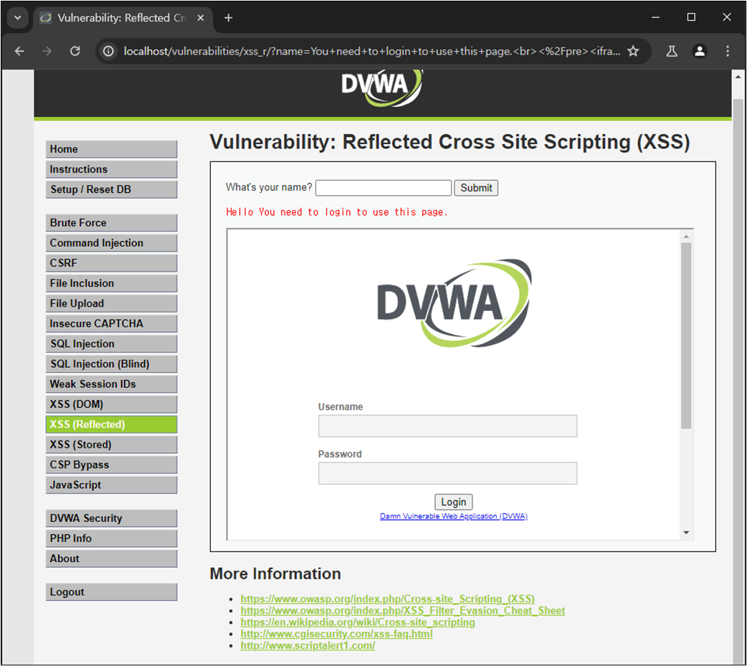Select SQL Injection menu item
This screenshot has height=666, width=747.
(112, 343)
